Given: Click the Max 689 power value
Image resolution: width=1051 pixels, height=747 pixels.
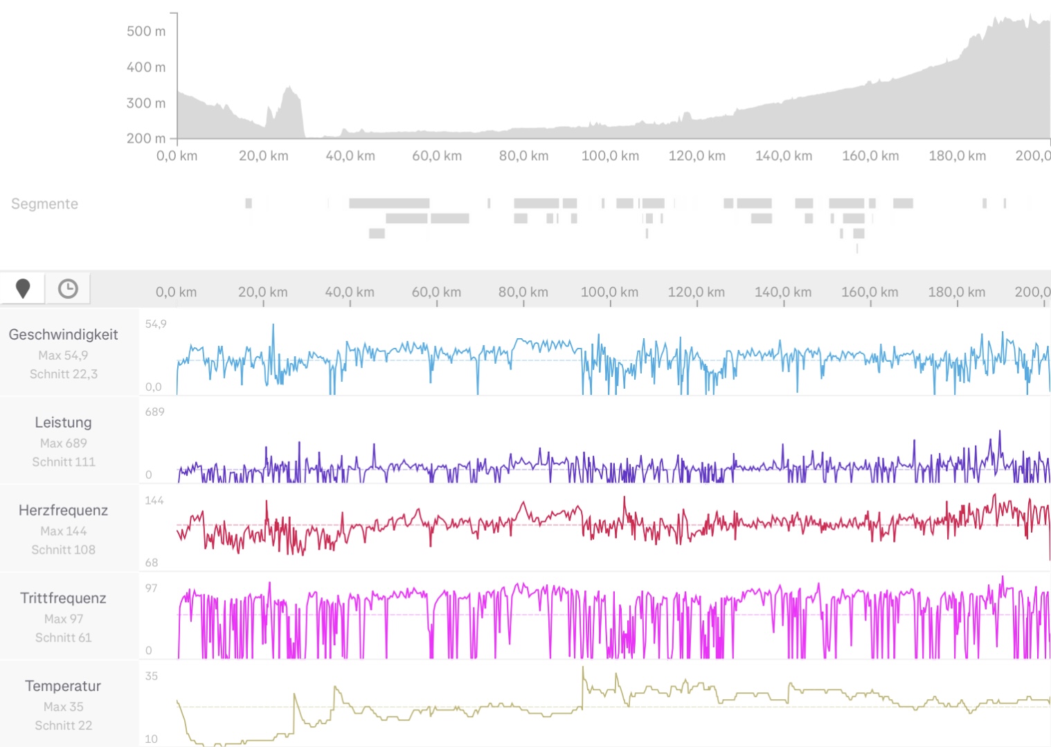Looking at the screenshot, I should click(63, 443).
